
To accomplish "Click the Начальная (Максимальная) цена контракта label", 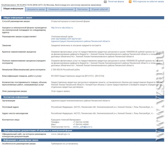I will click(24, 70).
